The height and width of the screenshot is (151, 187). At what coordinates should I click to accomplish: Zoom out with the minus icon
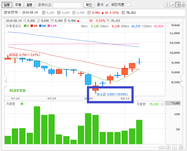174,147
